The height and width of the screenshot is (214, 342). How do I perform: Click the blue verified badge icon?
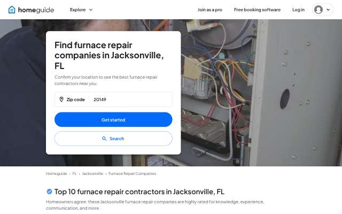(x=49, y=192)
